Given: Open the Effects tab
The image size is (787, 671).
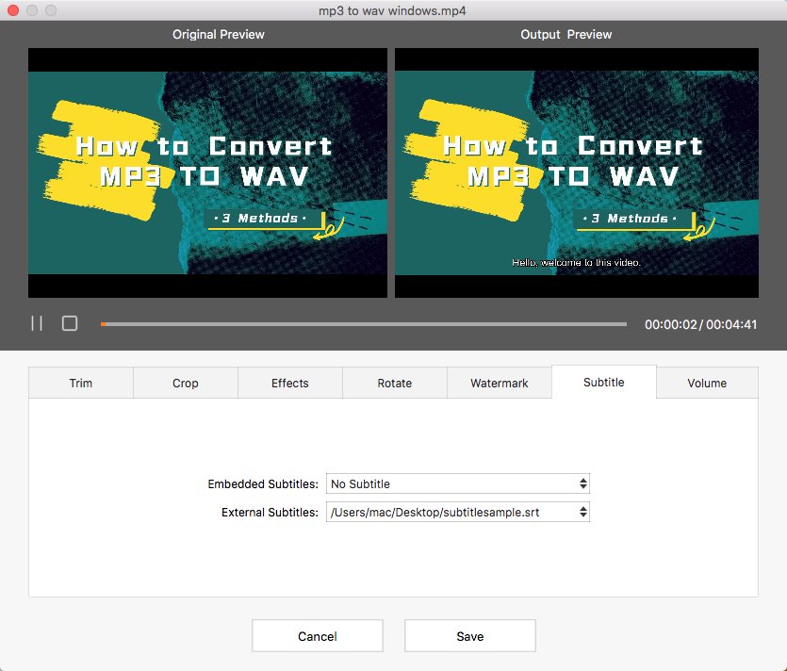Looking at the screenshot, I should coord(289,383).
